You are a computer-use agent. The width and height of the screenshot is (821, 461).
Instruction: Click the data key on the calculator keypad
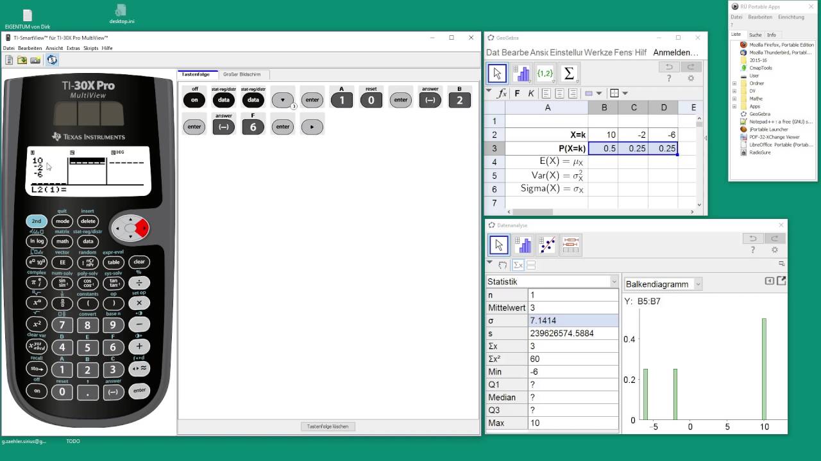(x=88, y=241)
